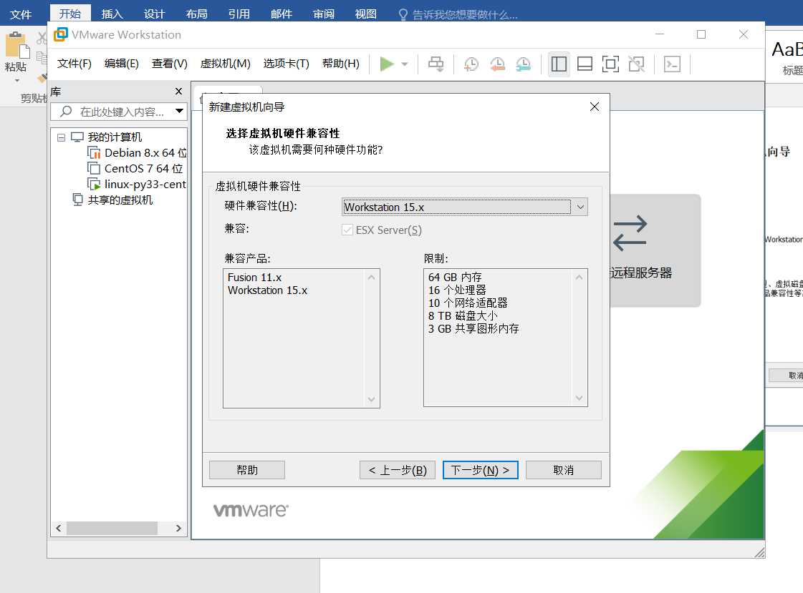The width and height of the screenshot is (803, 593).
Task: Select Workstation 15.x in compatible products list
Action: click(x=267, y=290)
